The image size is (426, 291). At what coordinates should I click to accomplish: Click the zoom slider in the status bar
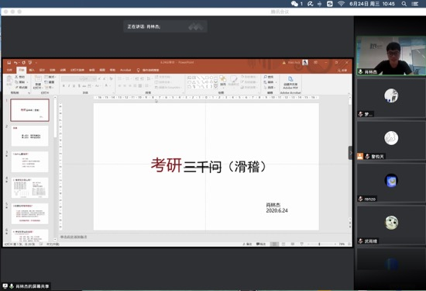pos(321,244)
